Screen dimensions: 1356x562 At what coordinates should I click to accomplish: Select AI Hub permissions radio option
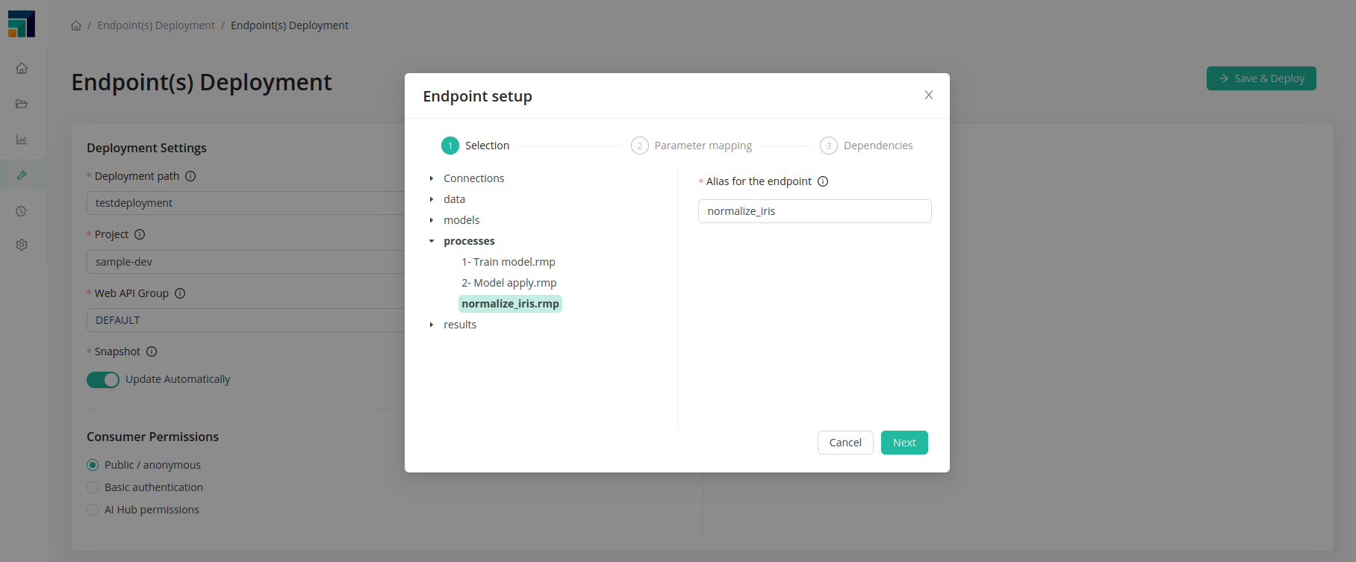tap(93, 510)
